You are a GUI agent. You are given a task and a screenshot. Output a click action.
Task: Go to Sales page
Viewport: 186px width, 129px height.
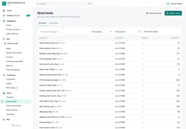(x=8, y=49)
